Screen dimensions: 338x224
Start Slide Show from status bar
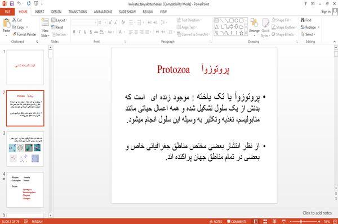point(284,221)
